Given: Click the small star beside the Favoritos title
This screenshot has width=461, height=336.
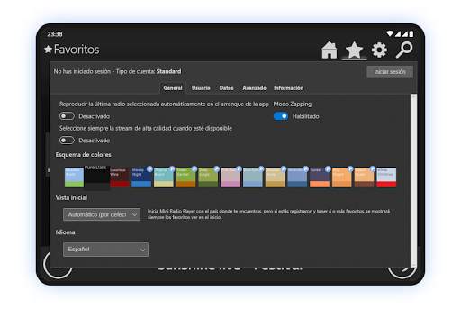Looking at the screenshot, I should pyautogui.click(x=48, y=50).
